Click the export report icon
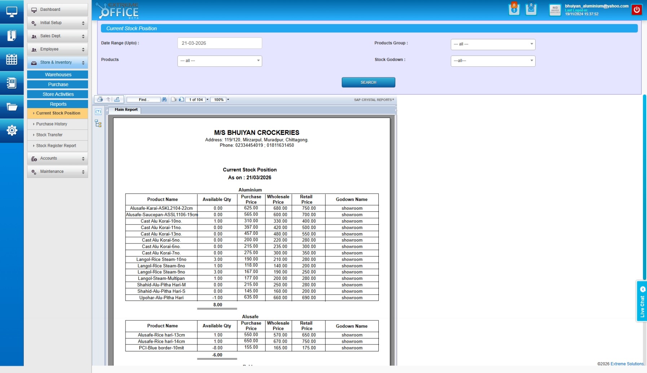 pos(117,99)
